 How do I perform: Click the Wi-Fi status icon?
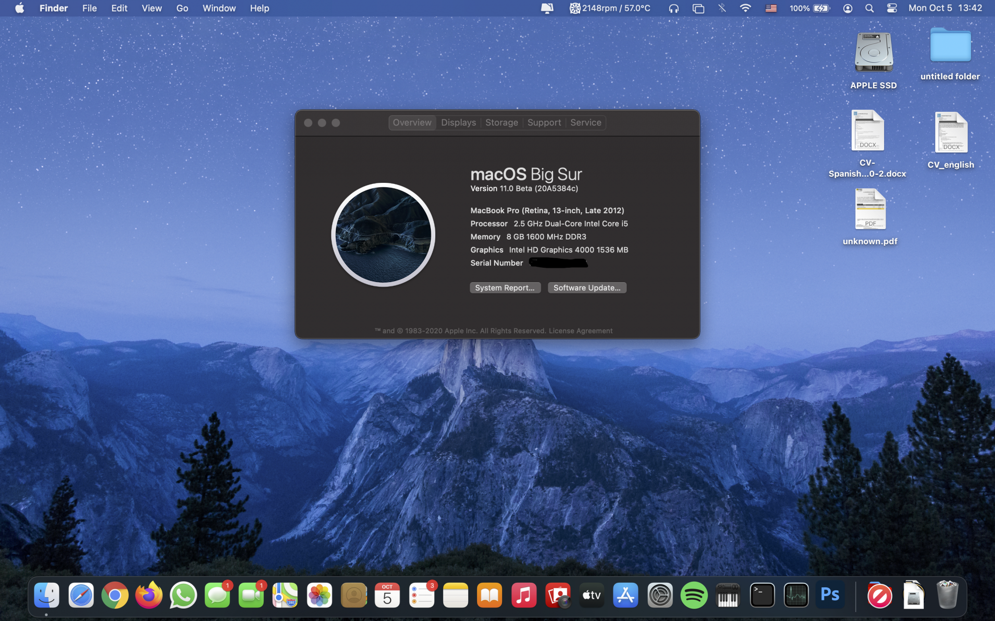745,8
